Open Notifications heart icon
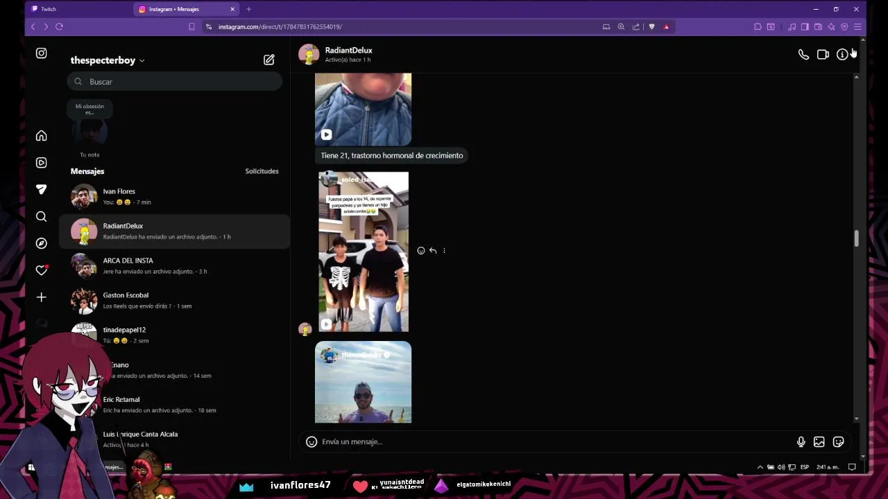This screenshot has width=888, height=499. [x=42, y=270]
